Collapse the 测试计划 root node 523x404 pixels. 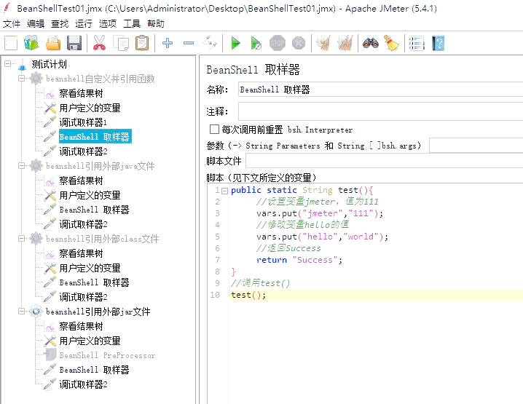pyautogui.click(x=8, y=63)
